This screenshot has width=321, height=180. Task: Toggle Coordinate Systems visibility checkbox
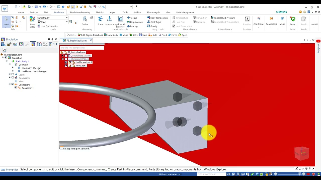point(66,55)
